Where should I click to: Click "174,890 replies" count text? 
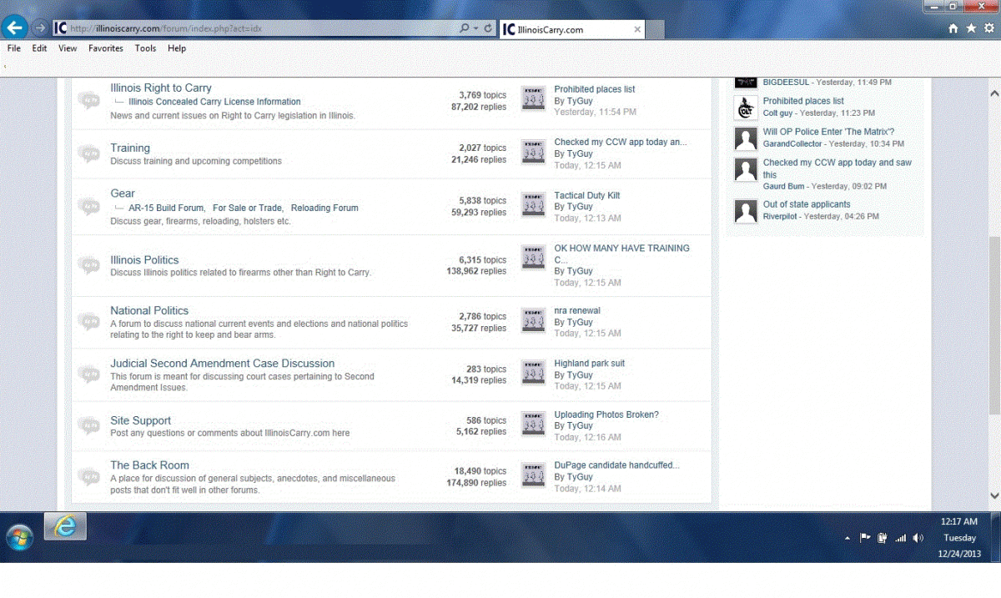476,483
